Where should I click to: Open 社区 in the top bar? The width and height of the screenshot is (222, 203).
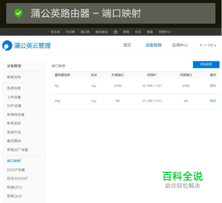coord(138,32)
